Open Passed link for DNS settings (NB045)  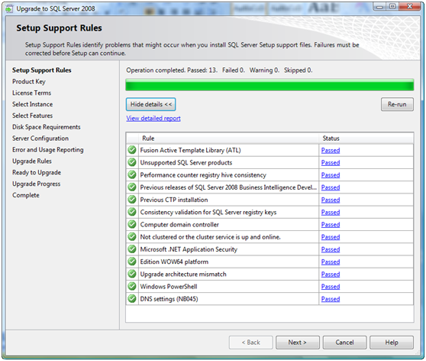331,299
